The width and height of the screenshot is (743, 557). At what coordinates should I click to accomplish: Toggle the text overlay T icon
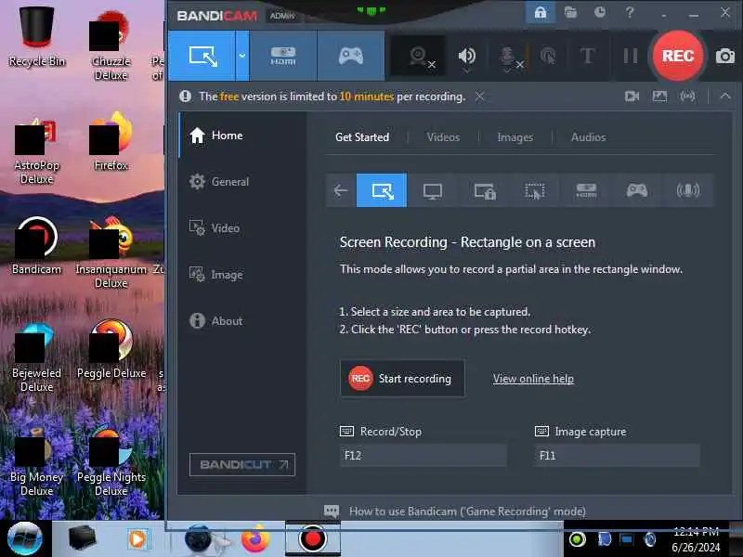588,56
